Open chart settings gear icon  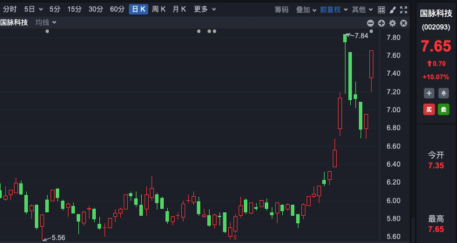click(x=393, y=23)
